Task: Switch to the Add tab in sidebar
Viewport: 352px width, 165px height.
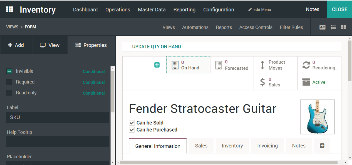Action: (x=16, y=45)
